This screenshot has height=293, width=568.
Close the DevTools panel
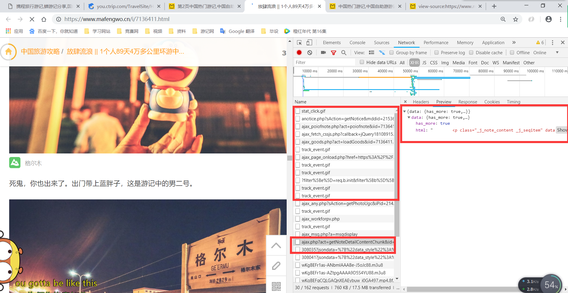[563, 43]
